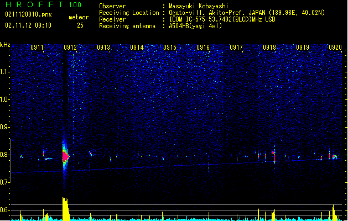348x221 pixels.
Task: Click the antenna value A504HB(yagi 4el)
Action: click(195, 26)
